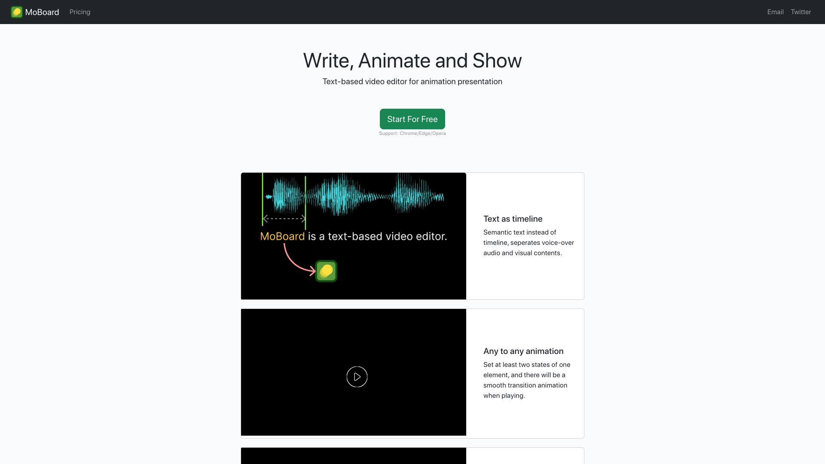825x464 pixels.
Task: Select the 'Text as timeline' heading
Action: click(x=513, y=219)
